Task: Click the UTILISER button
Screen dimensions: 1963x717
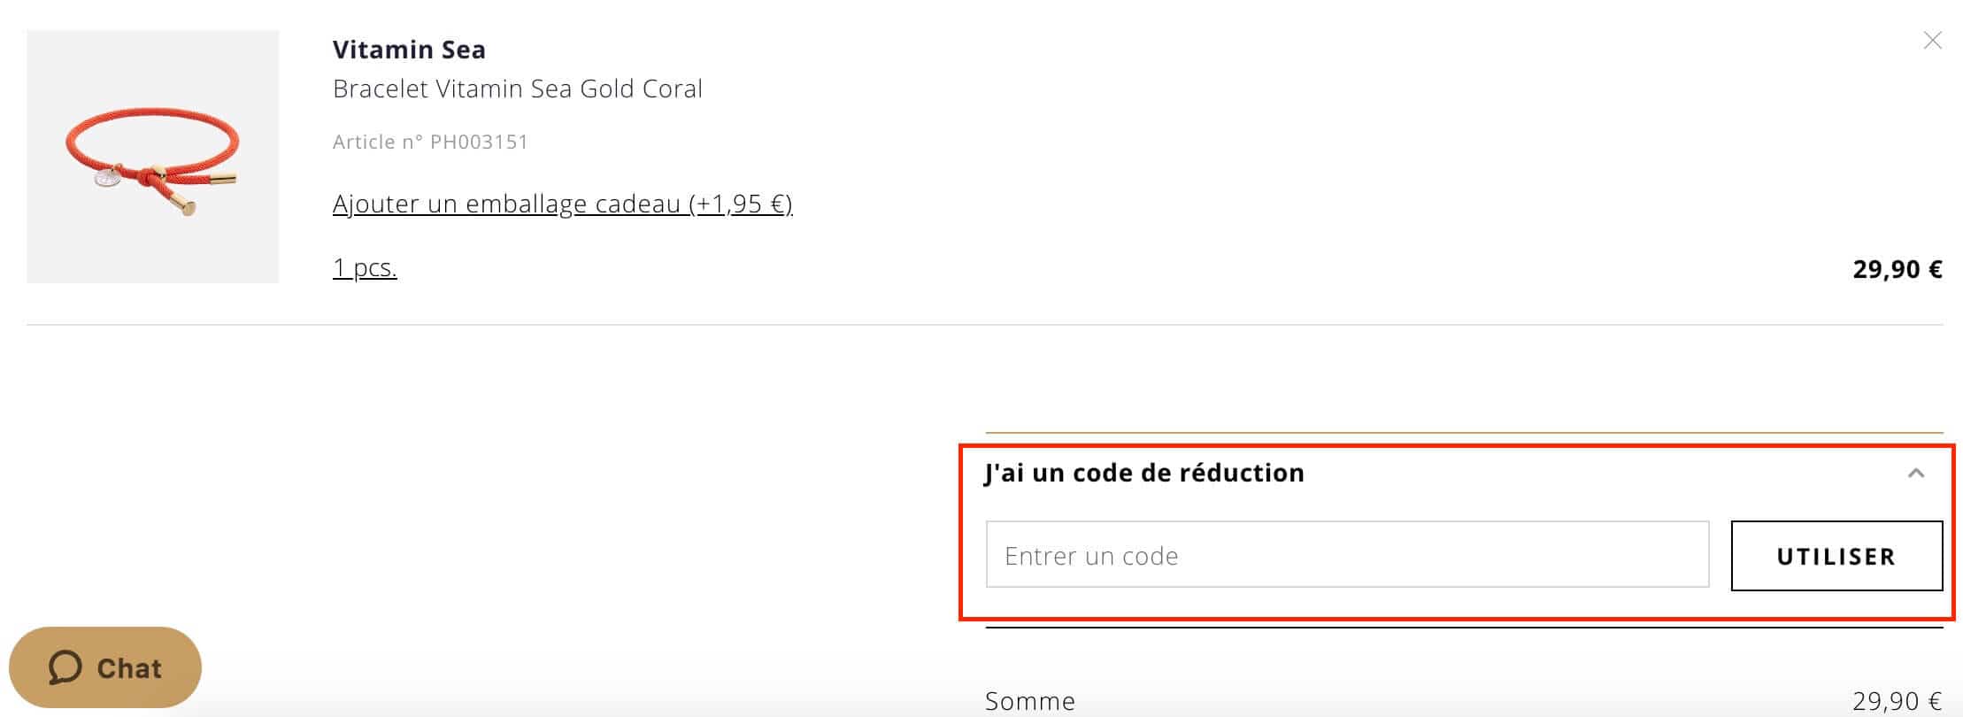Action: [1836, 556]
